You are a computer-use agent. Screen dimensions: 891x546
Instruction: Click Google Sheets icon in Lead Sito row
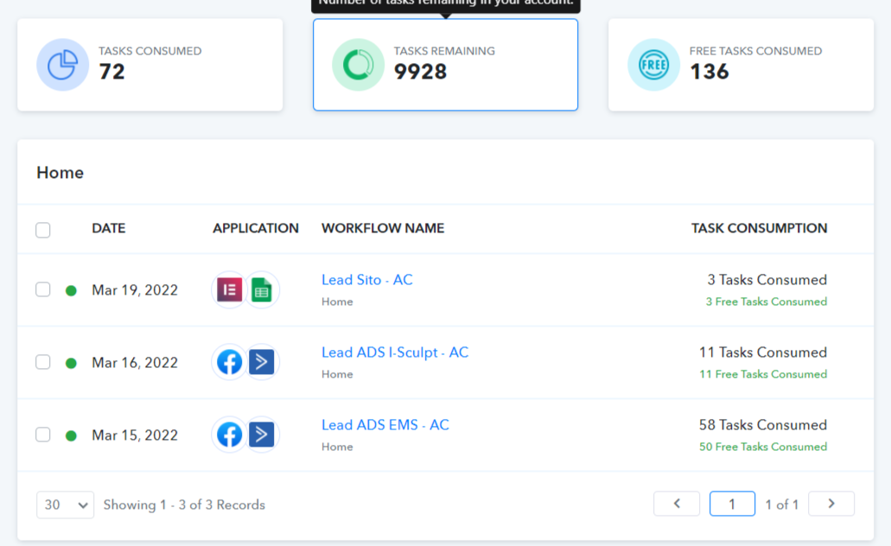pos(261,289)
